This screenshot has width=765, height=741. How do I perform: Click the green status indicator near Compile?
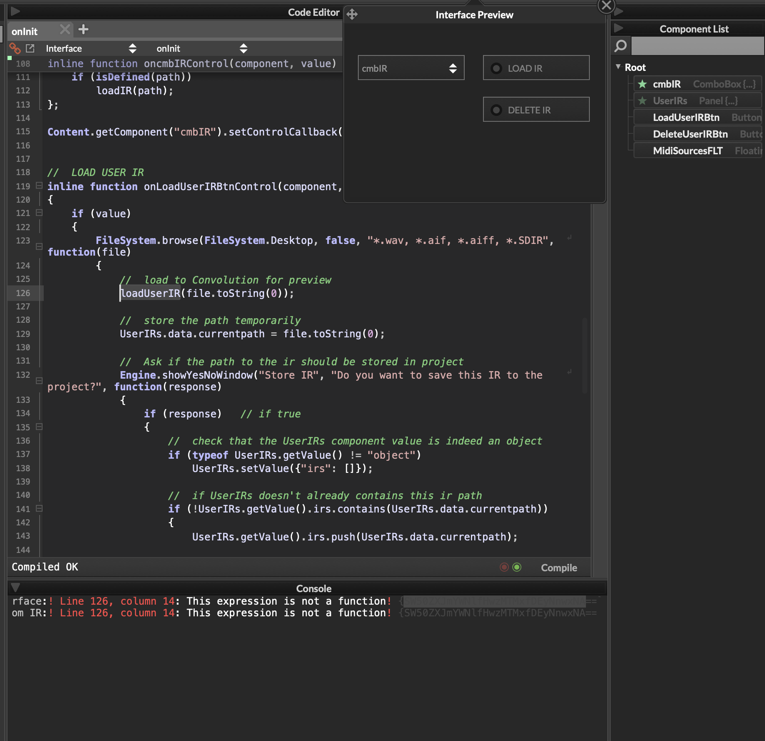517,567
